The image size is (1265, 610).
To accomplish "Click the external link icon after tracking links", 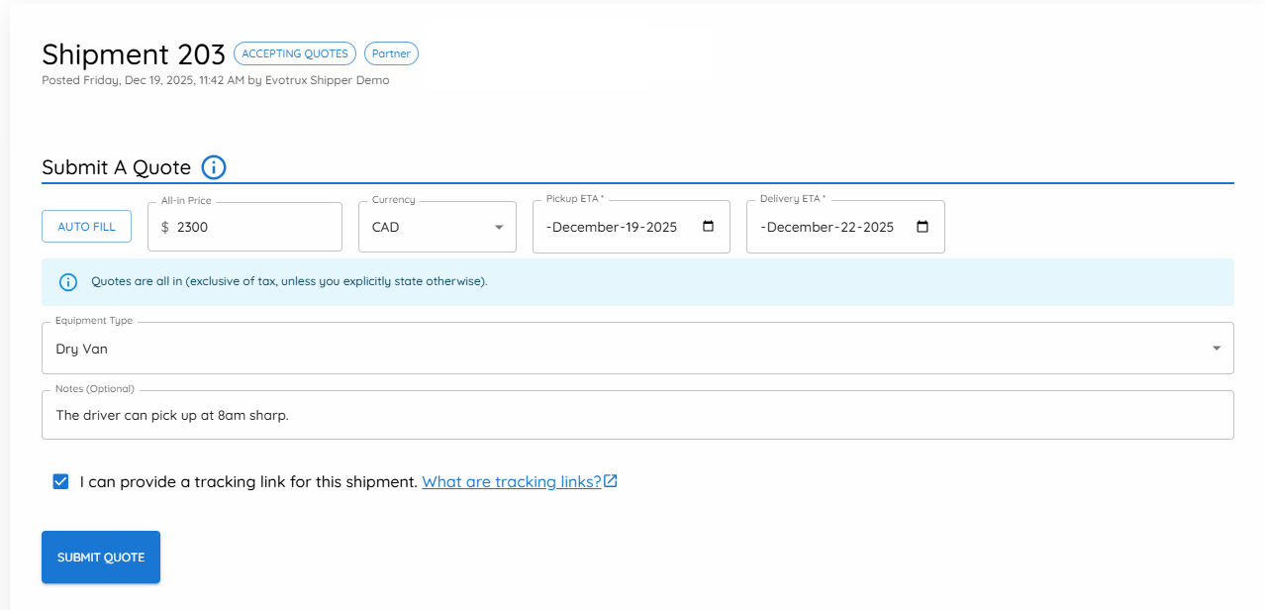I will (611, 481).
